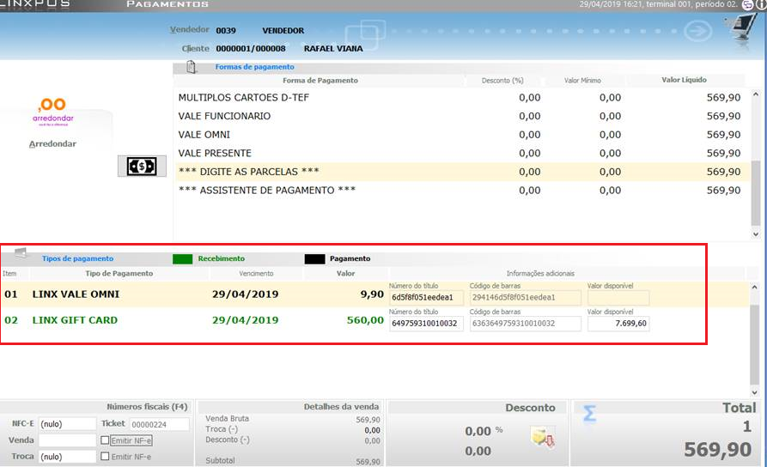Click the arredondar ,00 logo
The width and height of the screenshot is (767, 467).
(x=53, y=112)
